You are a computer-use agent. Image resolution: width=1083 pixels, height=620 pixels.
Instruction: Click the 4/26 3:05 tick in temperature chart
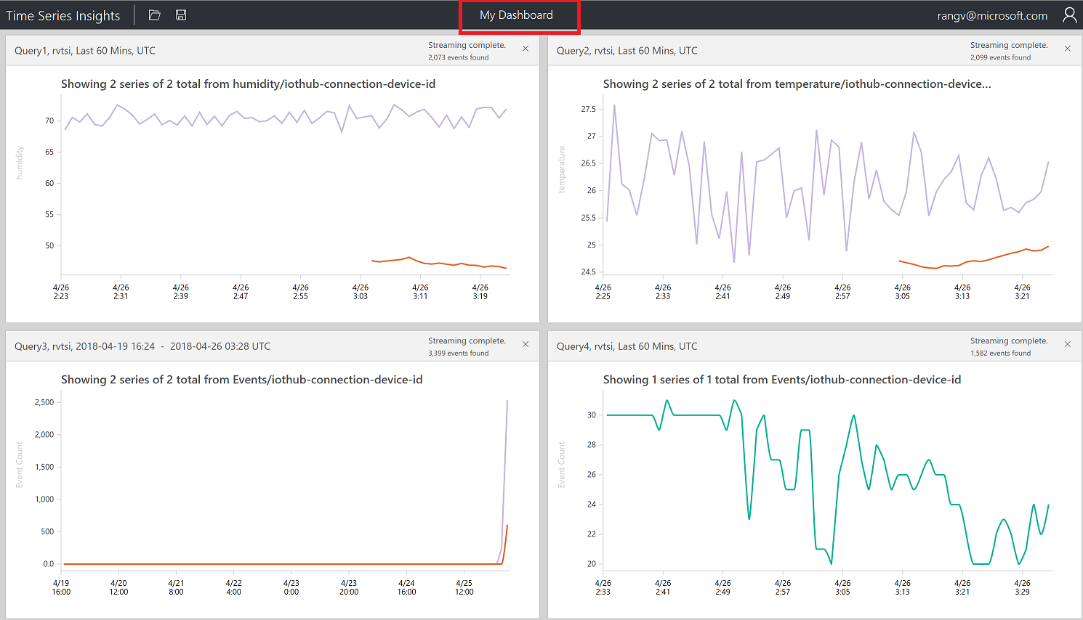[x=903, y=292]
